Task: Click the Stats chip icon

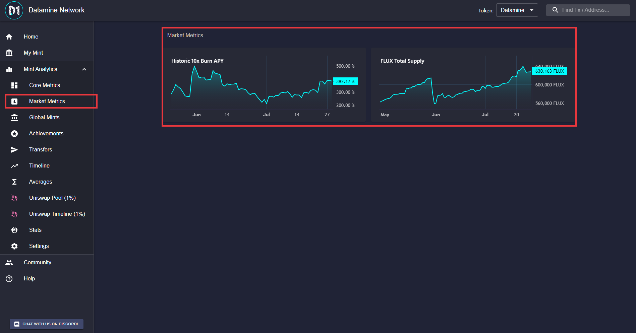Action: point(14,230)
